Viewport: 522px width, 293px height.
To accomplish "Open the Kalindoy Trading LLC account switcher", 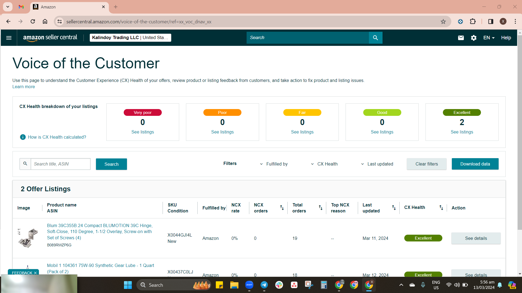I will coord(130,38).
